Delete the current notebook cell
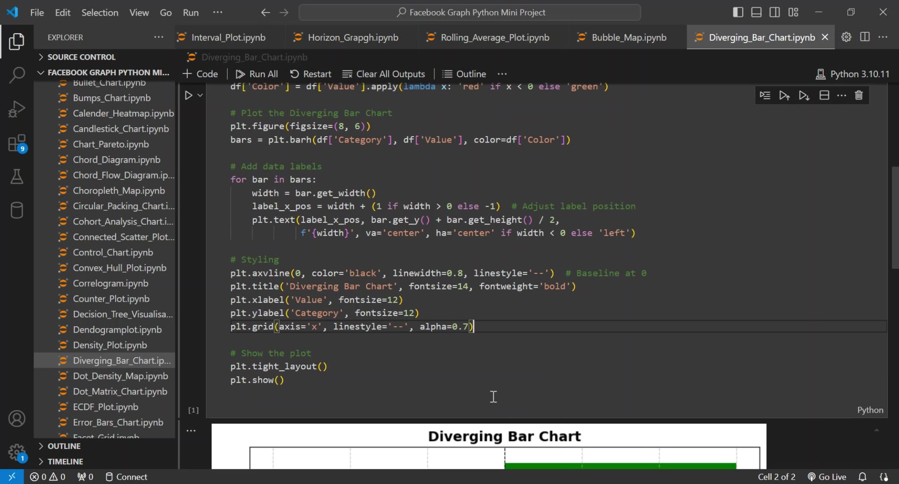The image size is (899, 484). click(x=859, y=95)
